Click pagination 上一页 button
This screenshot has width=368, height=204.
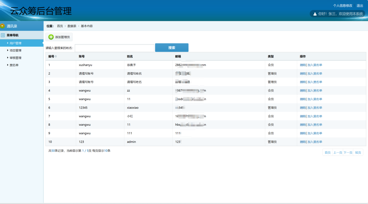tap(338, 153)
